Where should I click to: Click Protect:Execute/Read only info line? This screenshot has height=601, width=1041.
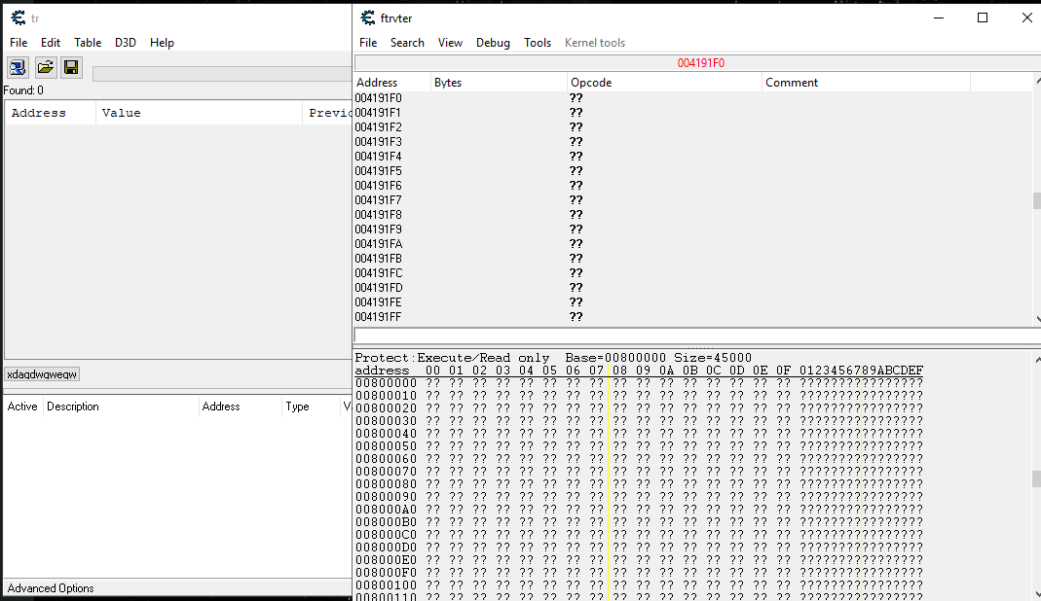click(x=553, y=358)
